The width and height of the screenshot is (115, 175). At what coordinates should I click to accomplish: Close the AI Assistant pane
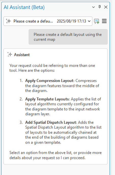[x=106, y=7]
